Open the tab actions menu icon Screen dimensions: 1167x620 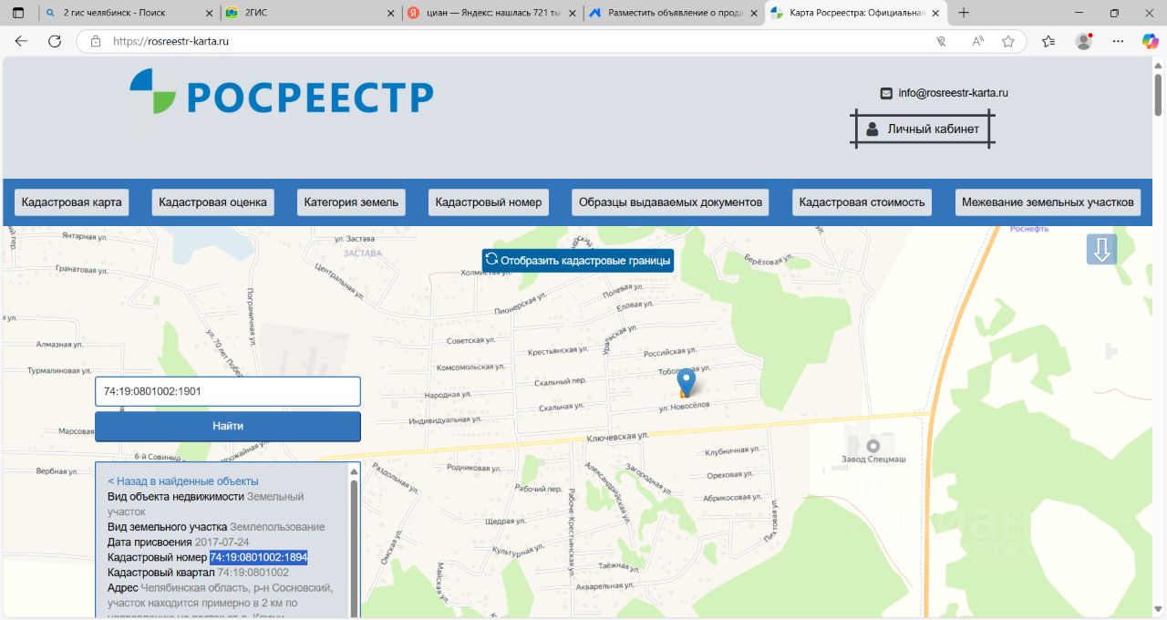(x=18, y=13)
